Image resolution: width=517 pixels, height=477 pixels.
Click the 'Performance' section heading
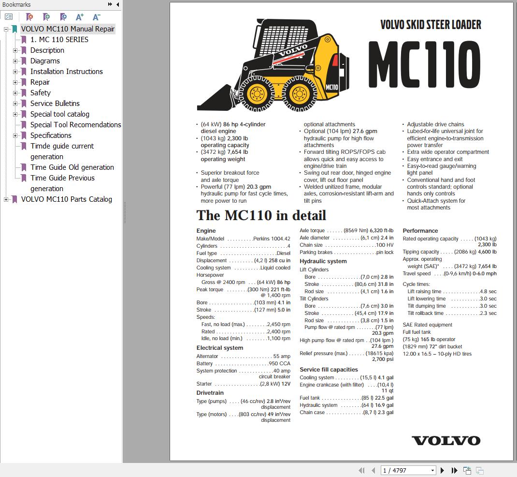point(420,230)
